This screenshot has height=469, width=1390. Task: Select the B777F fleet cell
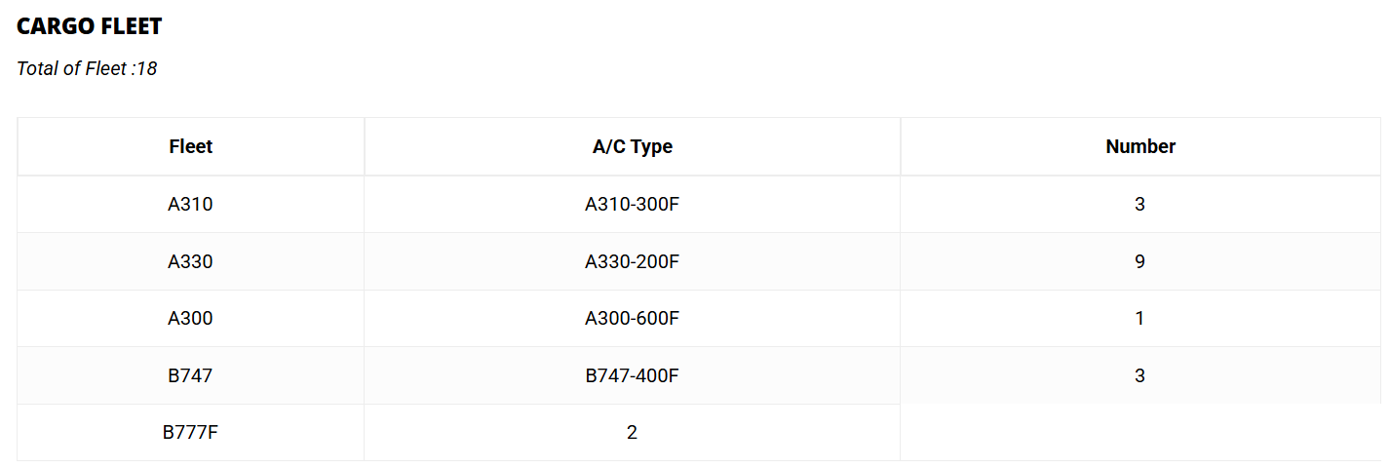190,432
